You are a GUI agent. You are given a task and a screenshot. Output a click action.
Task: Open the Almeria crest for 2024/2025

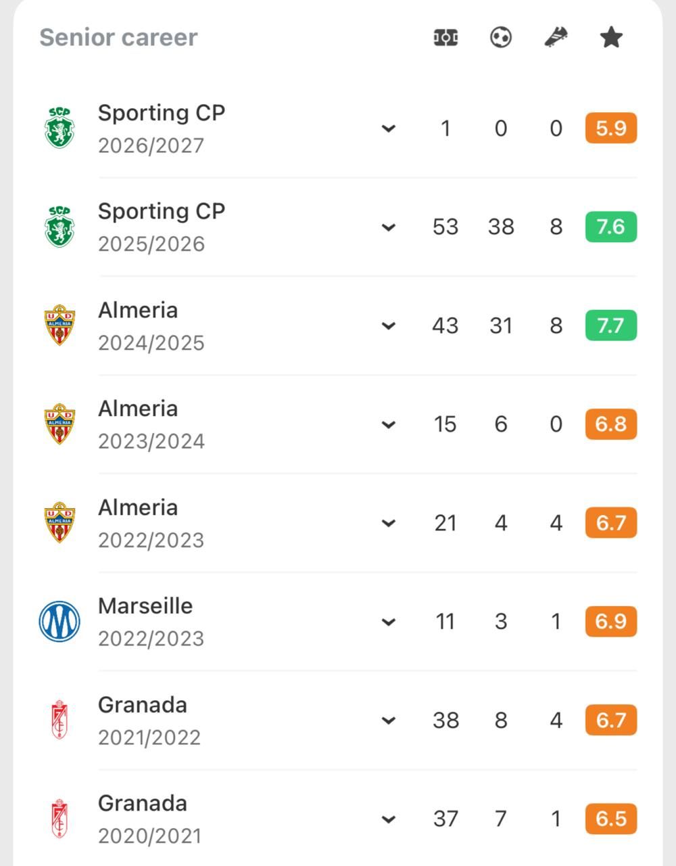coord(59,325)
